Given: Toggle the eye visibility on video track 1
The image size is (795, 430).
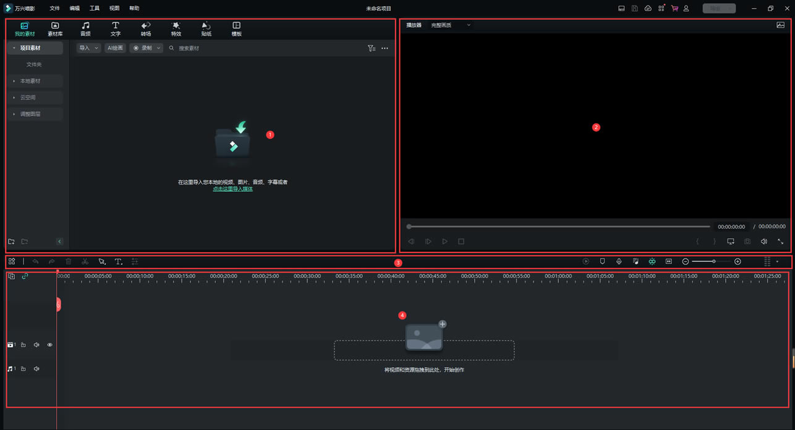Looking at the screenshot, I should coord(50,345).
